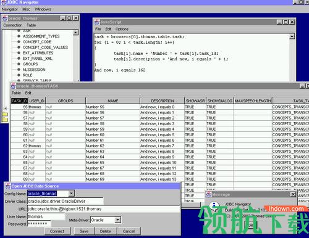
Task: Sort by TASK_ID column header
Action: tap(19, 101)
